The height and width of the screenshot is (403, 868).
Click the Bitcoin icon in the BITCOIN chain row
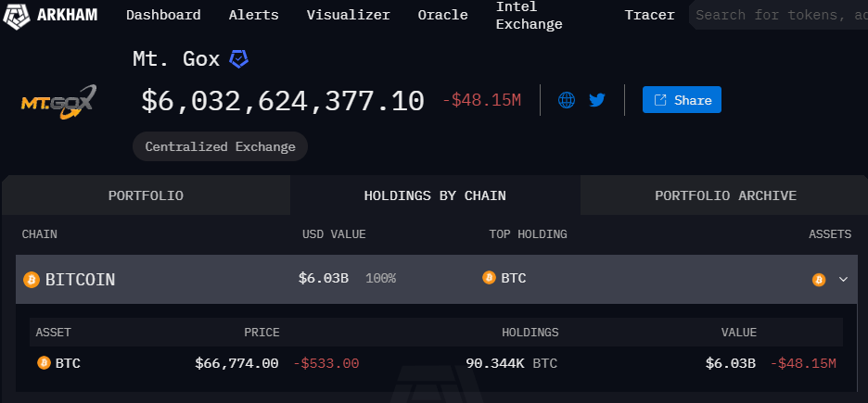click(x=32, y=280)
